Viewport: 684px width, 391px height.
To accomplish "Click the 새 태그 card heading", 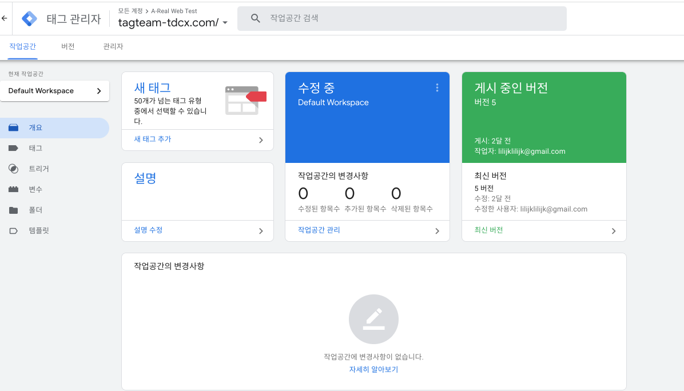I will click(152, 87).
